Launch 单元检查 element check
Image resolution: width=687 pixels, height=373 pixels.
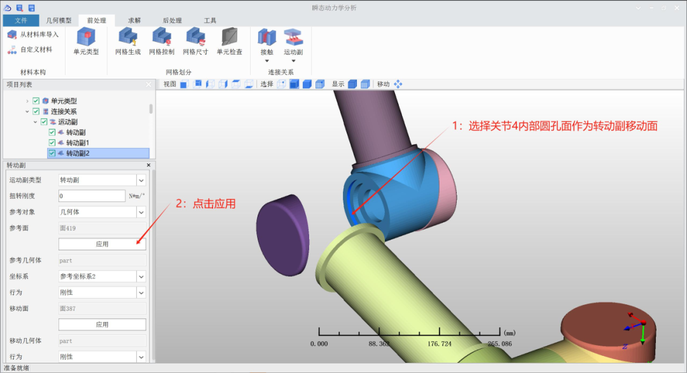tap(230, 41)
